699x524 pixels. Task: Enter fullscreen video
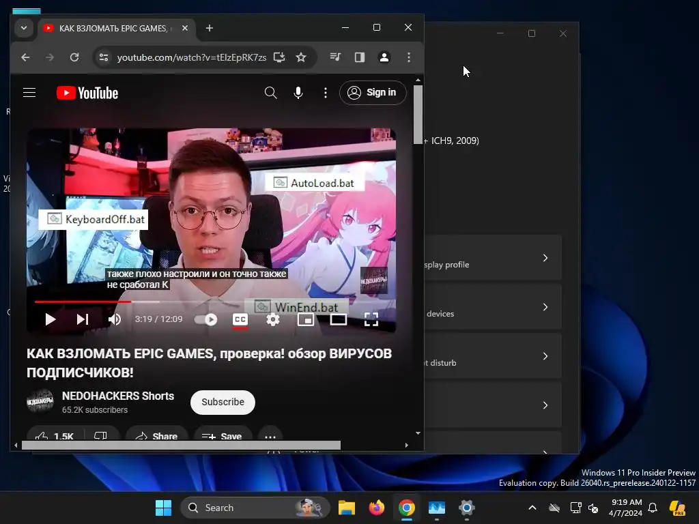(x=371, y=319)
